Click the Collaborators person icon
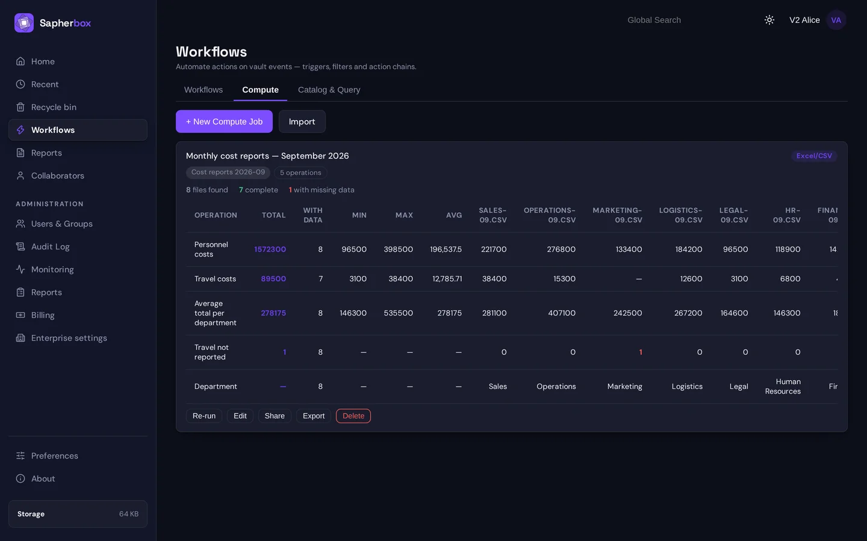This screenshot has height=541, width=867. [x=20, y=176]
